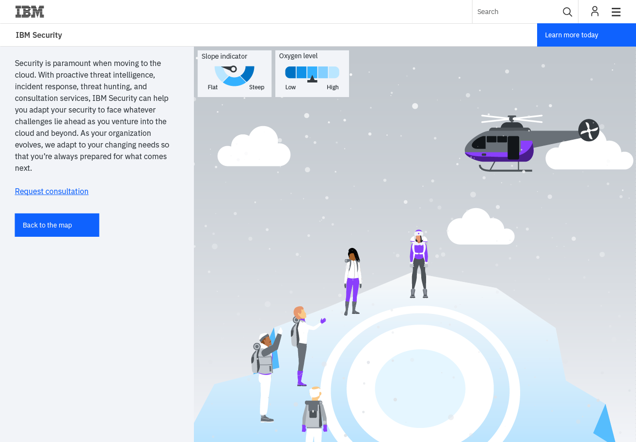Screen dimensions: 636x442
Task: Click the IBM logo
Action: [x=30, y=12]
